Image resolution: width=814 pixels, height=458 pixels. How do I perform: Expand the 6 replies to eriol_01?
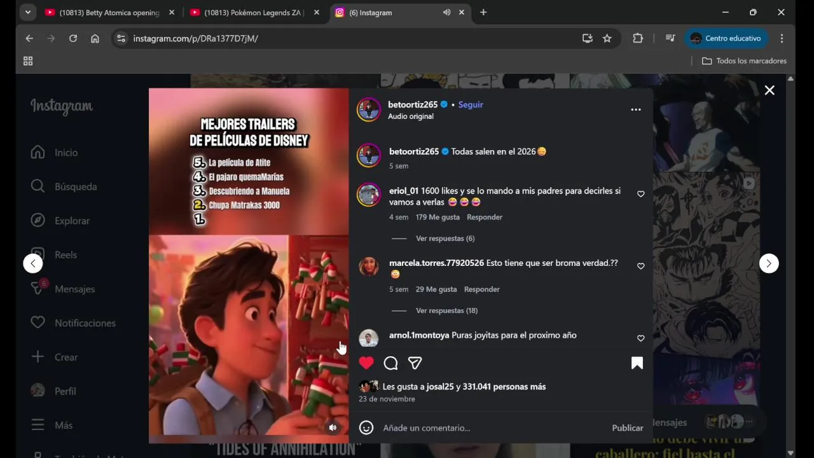[445, 239]
